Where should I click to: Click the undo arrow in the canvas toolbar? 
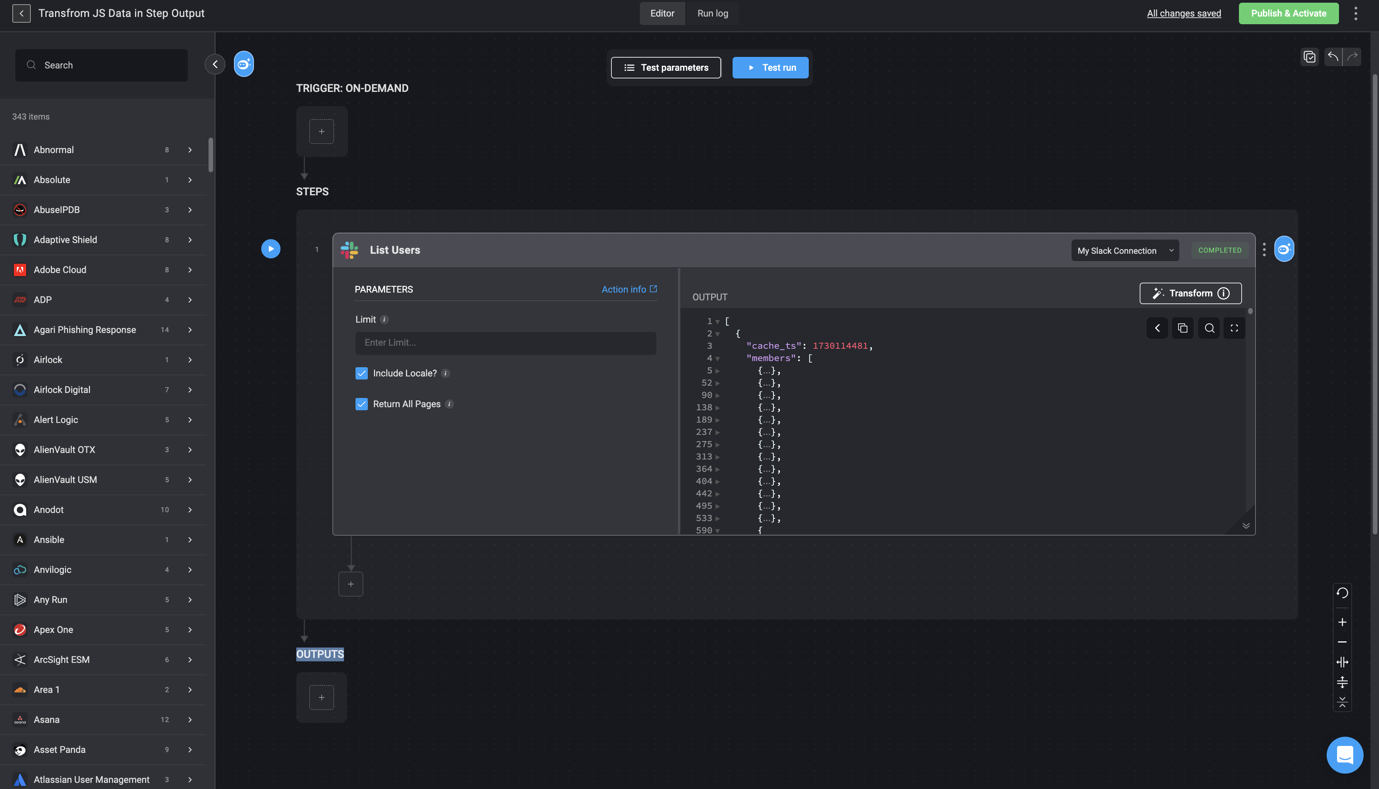point(1333,57)
